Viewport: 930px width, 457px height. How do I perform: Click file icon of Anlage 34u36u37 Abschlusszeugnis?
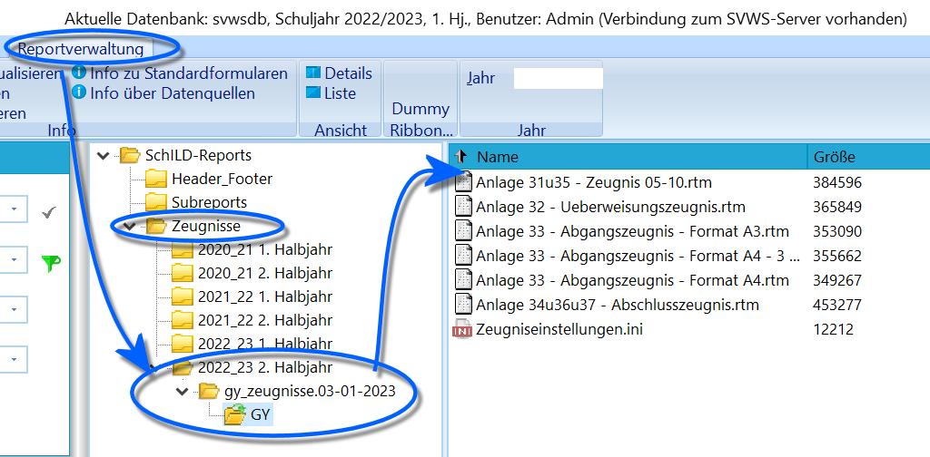point(462,305)
